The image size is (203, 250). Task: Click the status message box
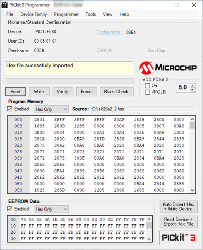(69, 68)
